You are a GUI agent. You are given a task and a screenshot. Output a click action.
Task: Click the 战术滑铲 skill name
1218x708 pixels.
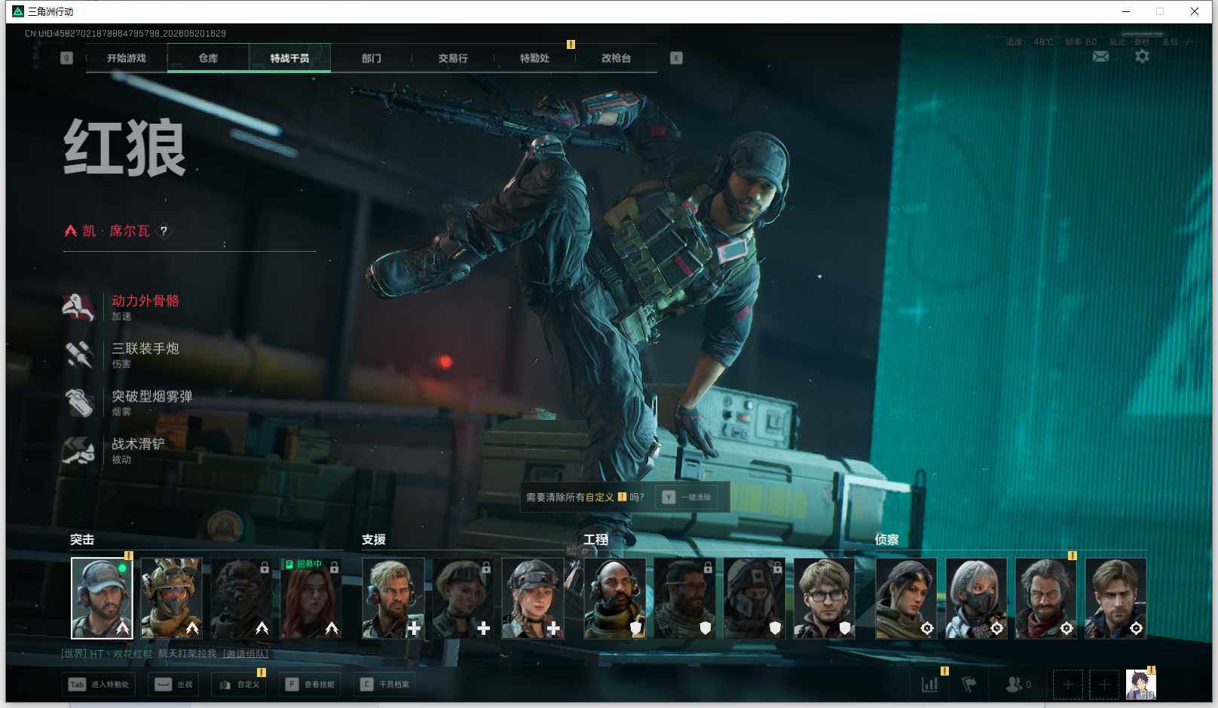[x=139, y=444]
